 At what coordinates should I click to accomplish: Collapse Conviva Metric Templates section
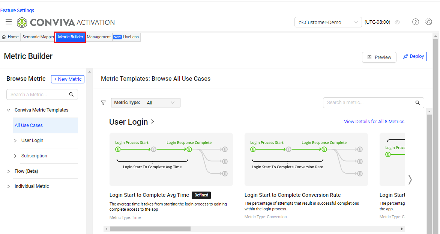click(x=8, y=110)
